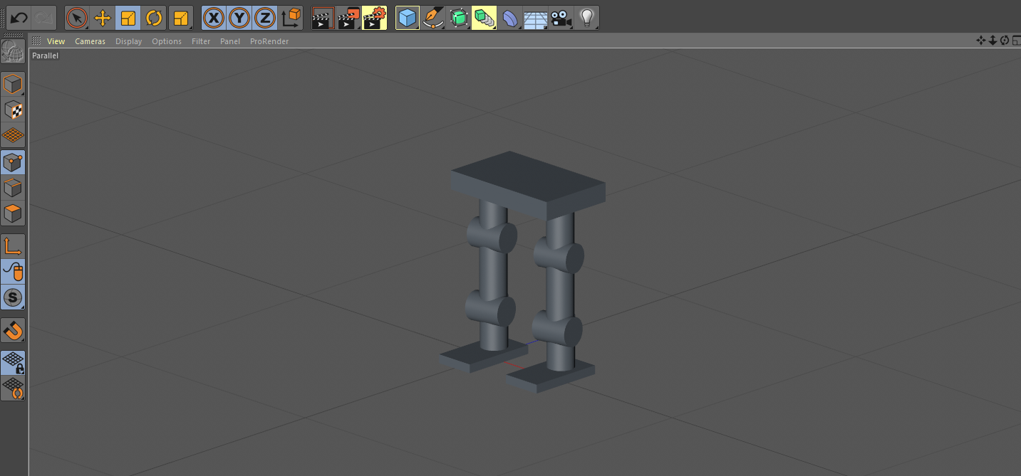The height and width of the screenshot is (476, 1021).
Task: Add a Light object to the scene
Action: coord(586,17)
